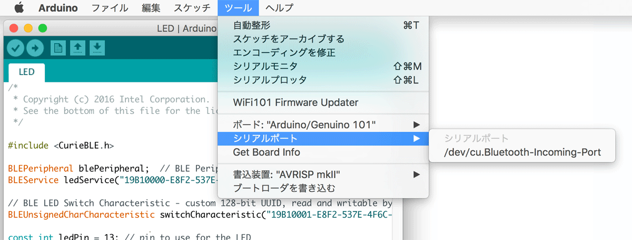Maximize the LED Arduino window
632x240 pixels.
[43, 28]
